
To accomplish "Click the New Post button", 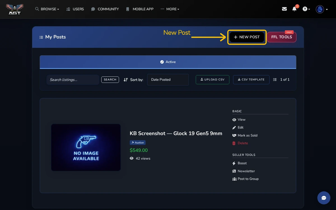I will tap(247, 37).
